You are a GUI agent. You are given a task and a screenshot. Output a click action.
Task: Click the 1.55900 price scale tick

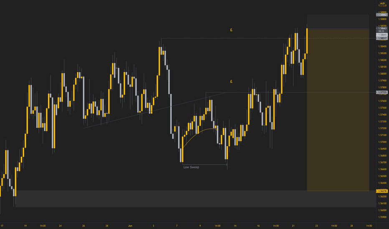382,217
